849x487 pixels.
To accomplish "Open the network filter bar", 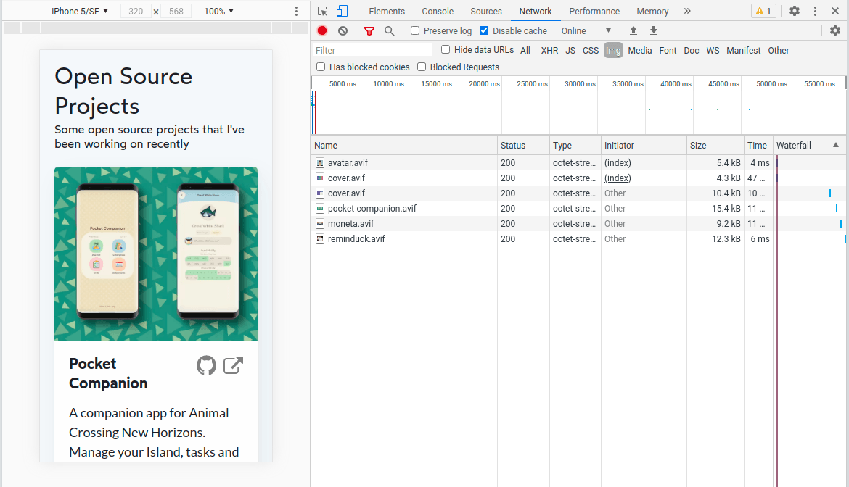I will click(369, 30).
